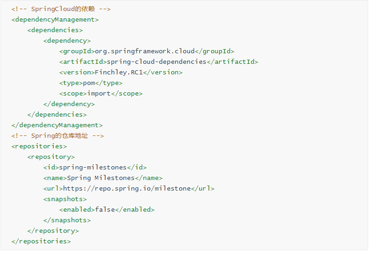Click the closing dependencyManagement tag

pos(57,125)
